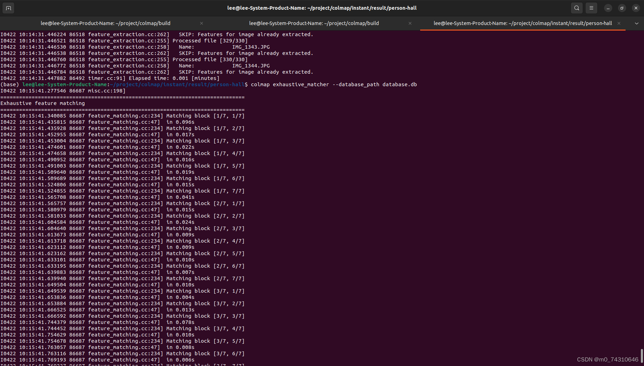Click 'Matching block [2/7, 1/7]' line
This screenshot has width=644, height=366.
pyautogui.click(x=123, y=203)
